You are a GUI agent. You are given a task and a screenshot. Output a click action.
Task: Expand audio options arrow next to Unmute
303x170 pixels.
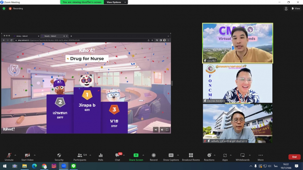click(15, 155)
